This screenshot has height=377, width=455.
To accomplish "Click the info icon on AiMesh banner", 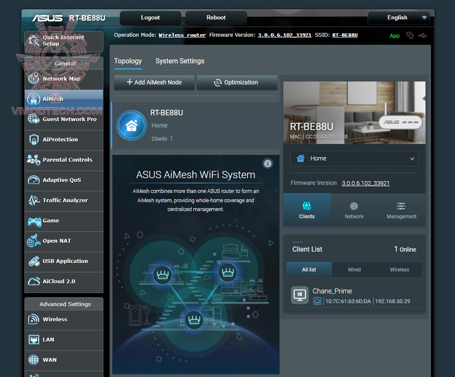I will pyautogui.click(x=268, y=164).
